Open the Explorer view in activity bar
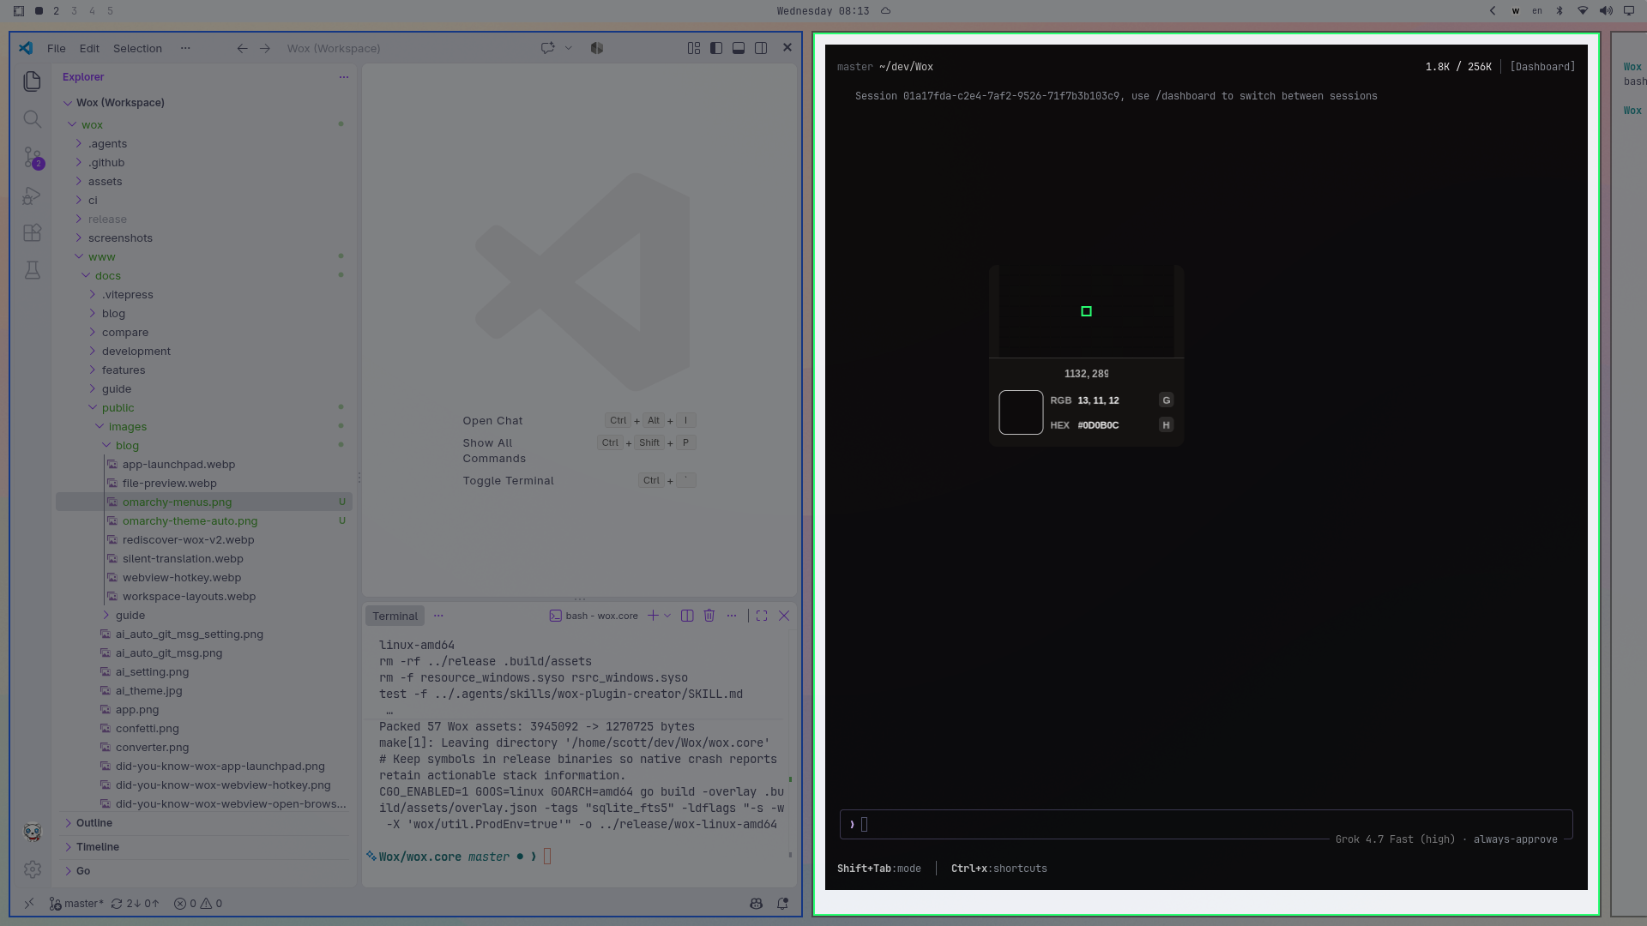This screenshot has width=1647, height=926. 32,81
